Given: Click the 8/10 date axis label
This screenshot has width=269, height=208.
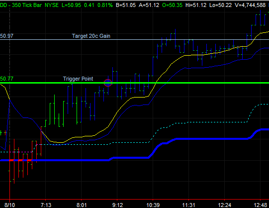Looking at the screenshot, I should coord(9,205).
